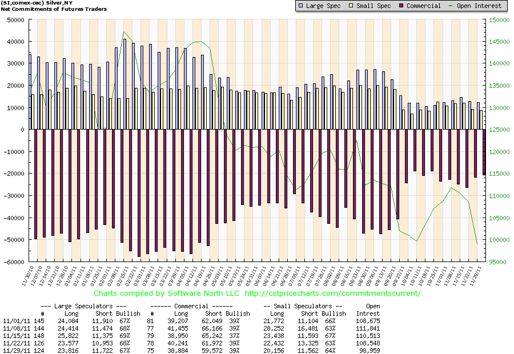Click the 11/29/11 row date

(17, 351)
